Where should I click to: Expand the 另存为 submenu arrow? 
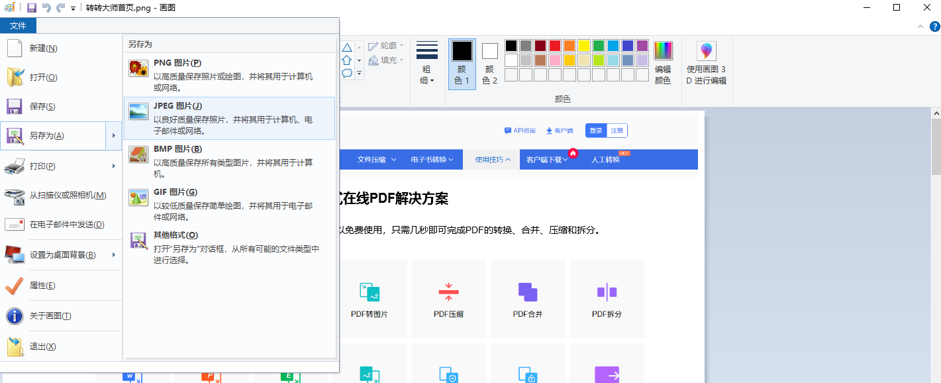click(x=114, y=136)
